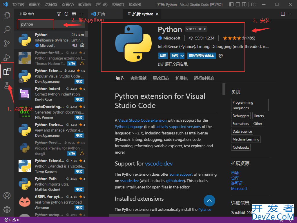Click the 卸载 button
The image size is (297, 223).
pyautogui.click(x=175, y=56)
